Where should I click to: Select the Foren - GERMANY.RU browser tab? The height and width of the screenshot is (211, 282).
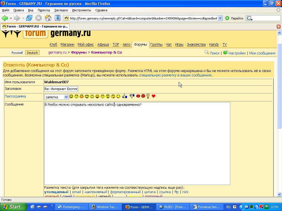point(35,27)
